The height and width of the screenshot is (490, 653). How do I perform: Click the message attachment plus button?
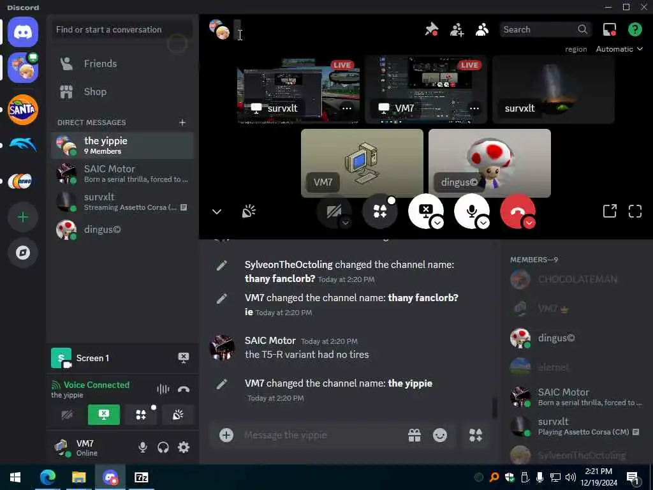pos(226,435)
